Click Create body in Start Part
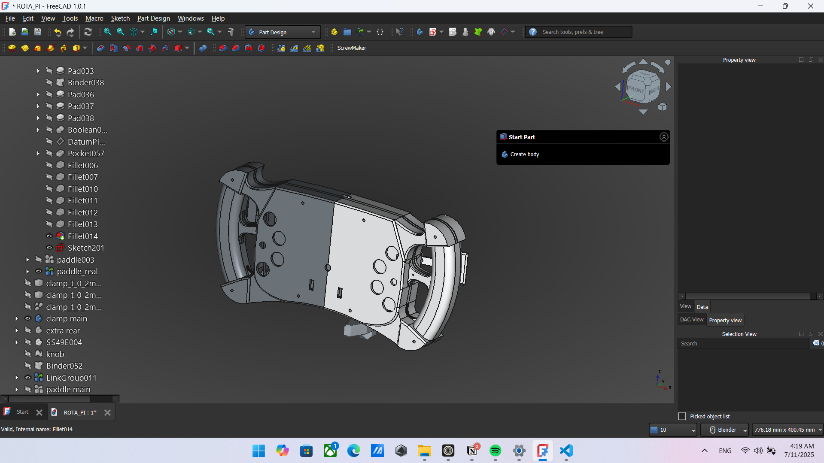Viewport: 824px width, 463px height. pos(524,154)
